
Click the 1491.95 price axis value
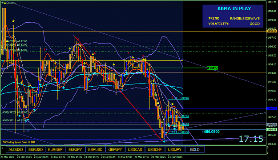click(272, 82)
